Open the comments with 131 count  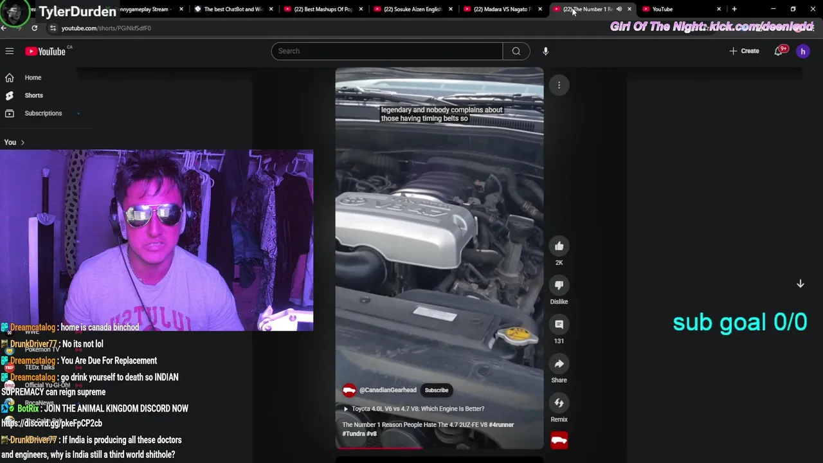click(x=559, y=325)
